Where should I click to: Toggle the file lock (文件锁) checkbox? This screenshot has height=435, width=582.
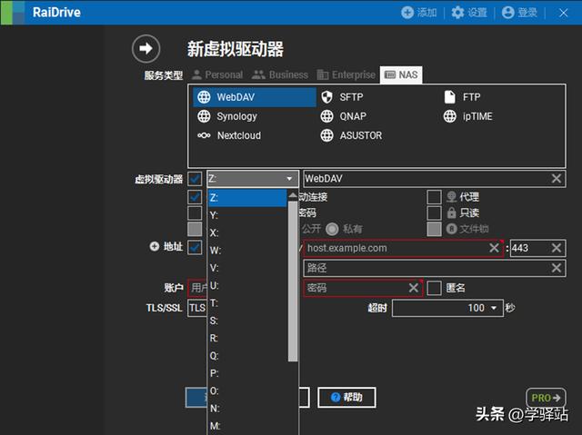tap(434, 229)
